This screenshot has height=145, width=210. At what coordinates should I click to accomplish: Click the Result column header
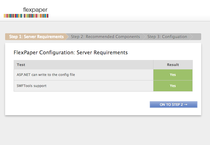pyautogui.click(x=173, y=65)
